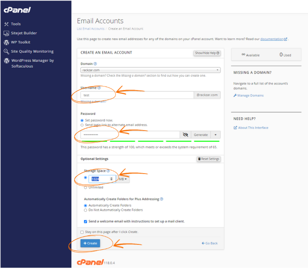Viewport: 308px width, 269px height.
Task: Click About This Interface link
Action: (x=251, y=128)
